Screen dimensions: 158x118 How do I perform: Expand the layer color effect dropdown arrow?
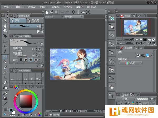click(x=151, y=55)
